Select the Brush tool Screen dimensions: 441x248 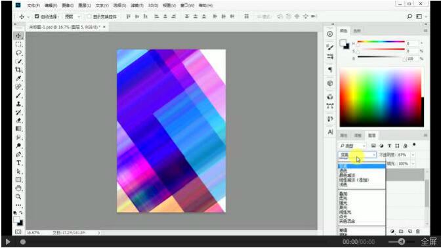18,95
